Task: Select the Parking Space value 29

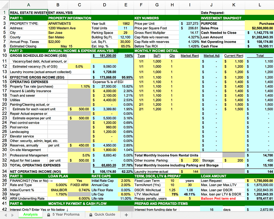Action: pyautogui.click(x=126, y=33)
